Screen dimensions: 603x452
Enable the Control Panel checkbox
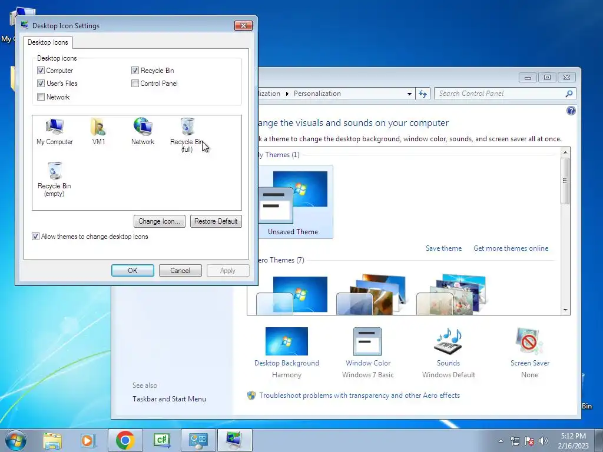pos(135,84)
